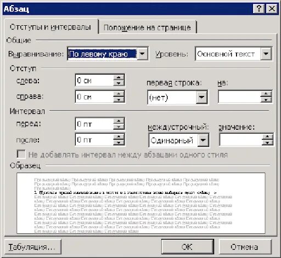Increase the слева indent value

click(x=119, y=77)
